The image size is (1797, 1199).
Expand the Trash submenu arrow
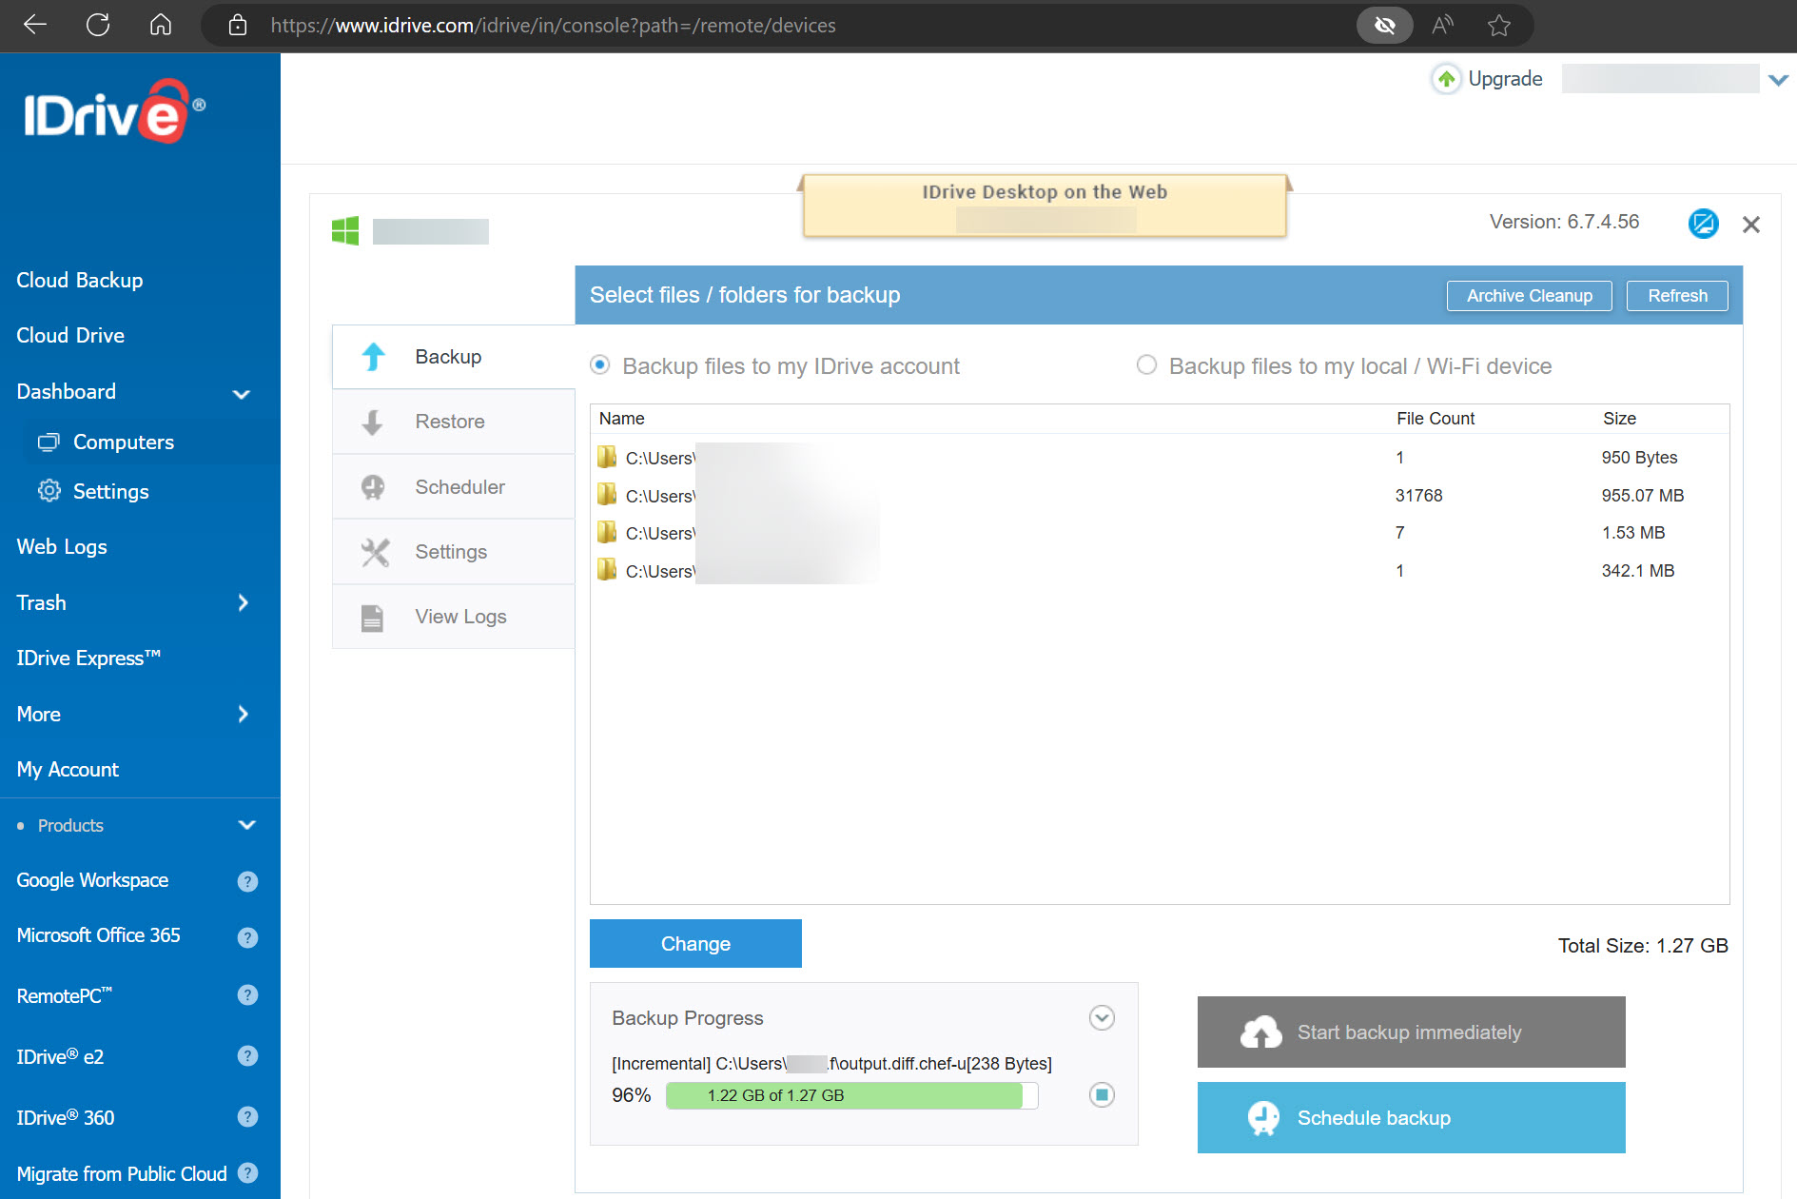pos(243,602)
